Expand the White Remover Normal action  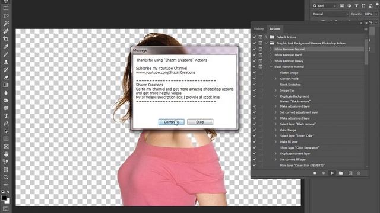[x=271, y=49]
